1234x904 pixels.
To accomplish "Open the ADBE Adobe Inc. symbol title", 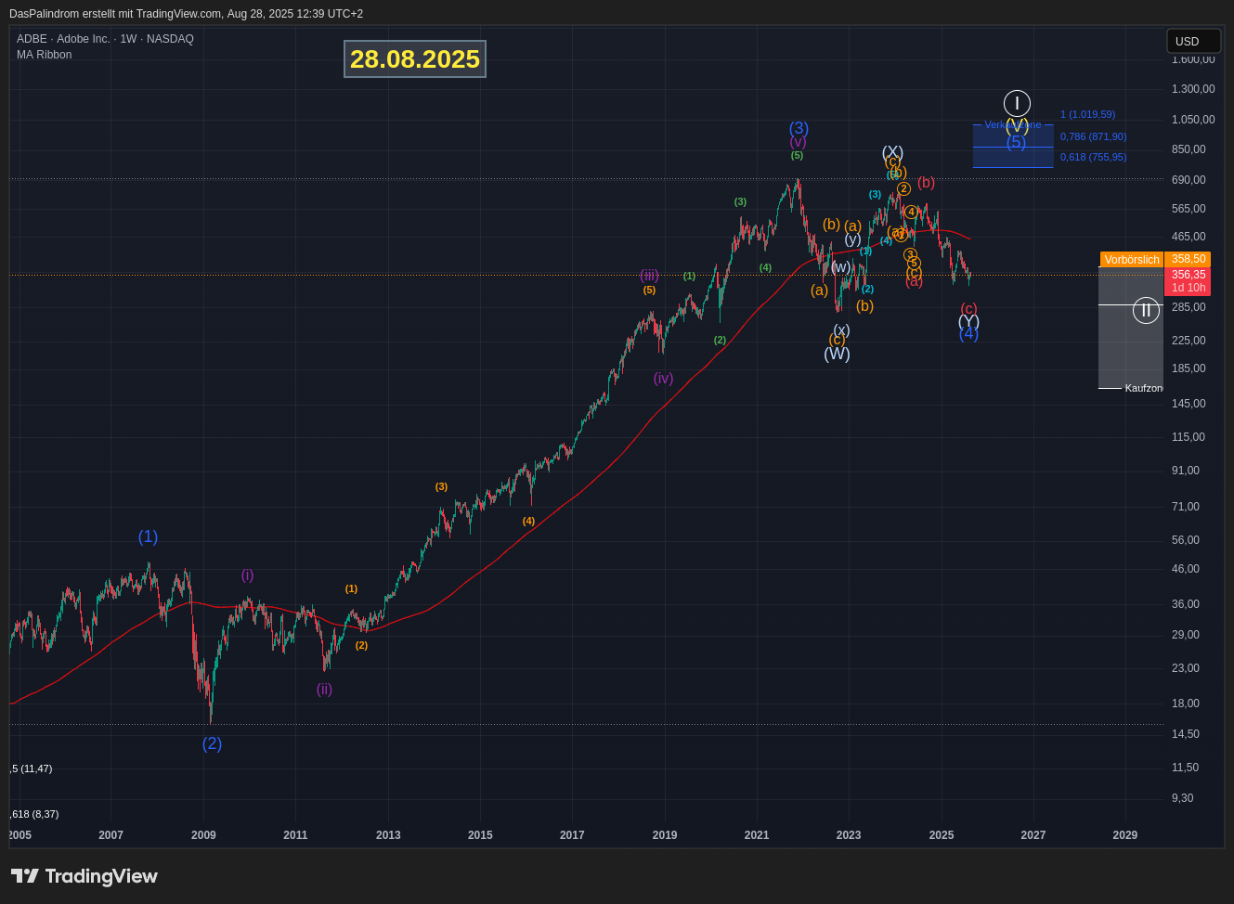I will click(x=105, y=39).
